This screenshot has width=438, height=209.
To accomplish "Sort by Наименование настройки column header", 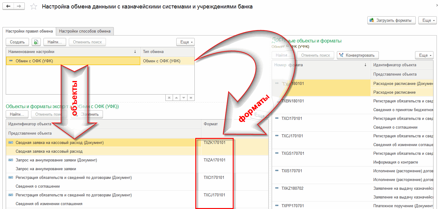I will (73, 52).
